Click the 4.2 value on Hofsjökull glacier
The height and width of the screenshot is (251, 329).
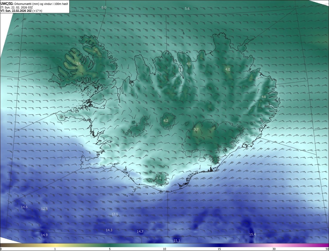166,121
